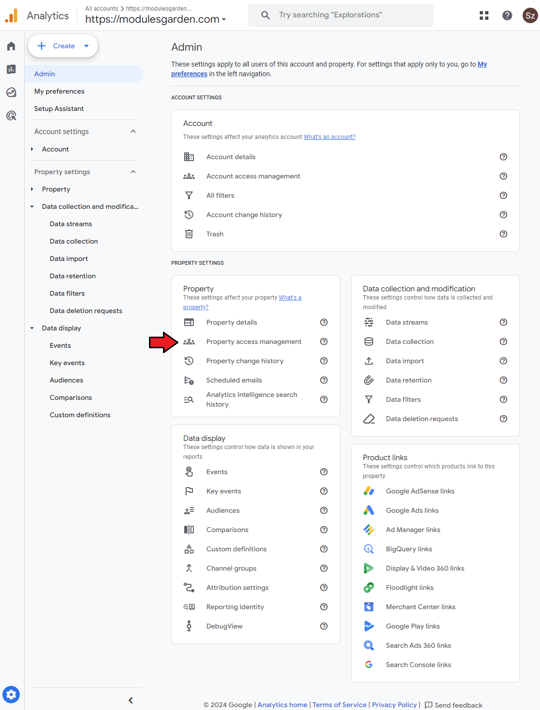
Task: Click help icon beside Scheduled emails
Action: click(x=324, y=380)
